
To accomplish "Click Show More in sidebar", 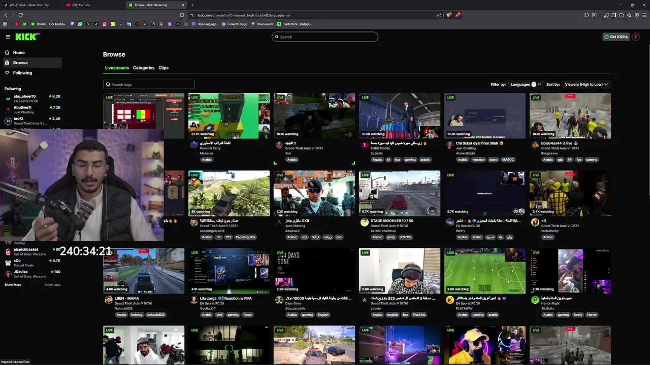I will (x=13, y=285).
